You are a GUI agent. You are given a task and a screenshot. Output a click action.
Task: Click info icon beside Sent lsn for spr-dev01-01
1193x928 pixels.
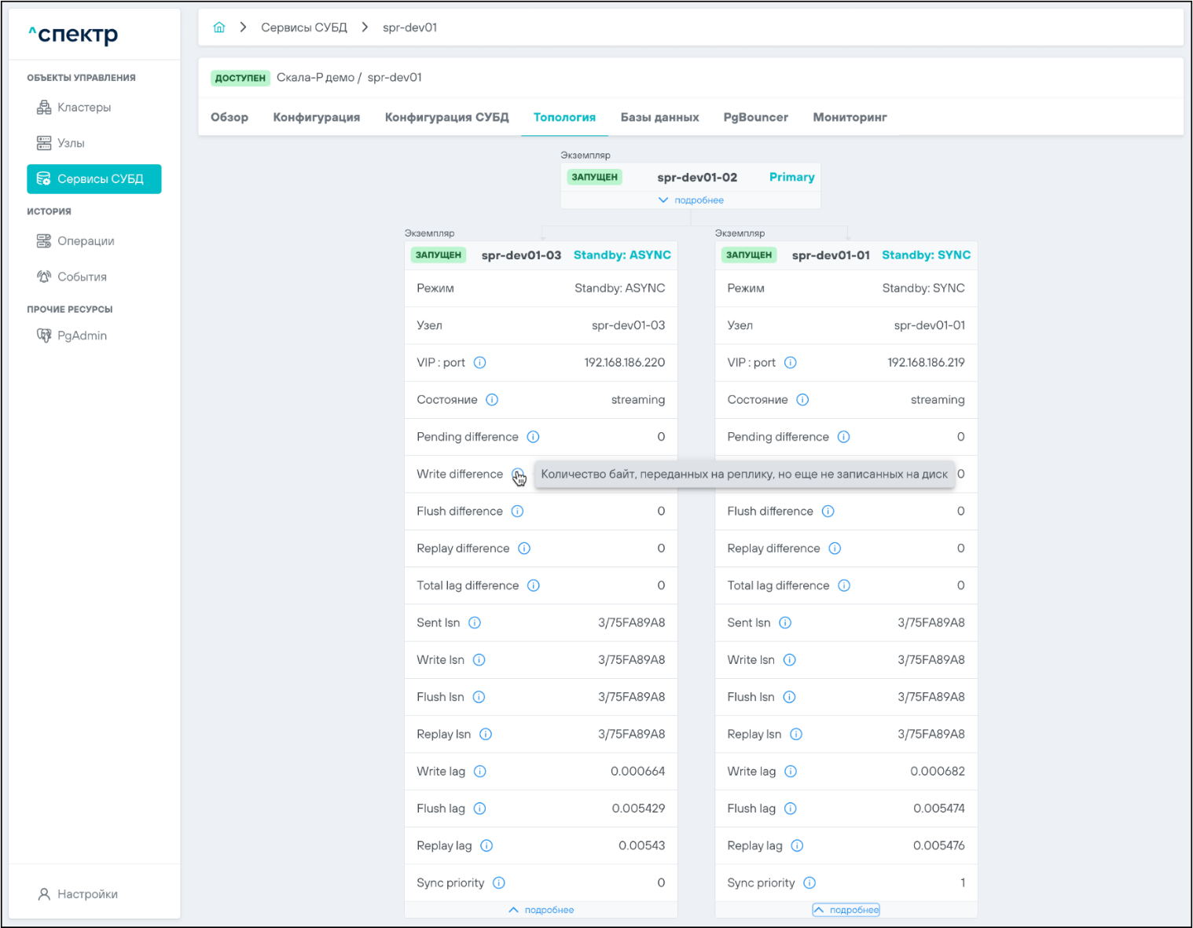pos(785,622)
